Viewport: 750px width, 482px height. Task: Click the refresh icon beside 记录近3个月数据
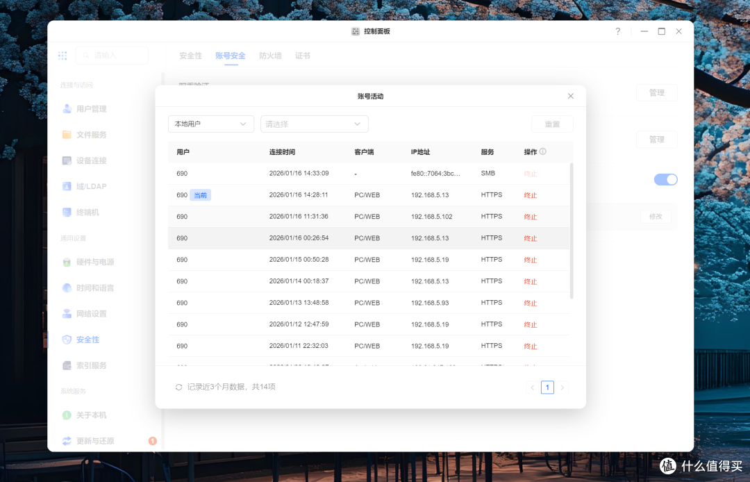pos(179,387)
